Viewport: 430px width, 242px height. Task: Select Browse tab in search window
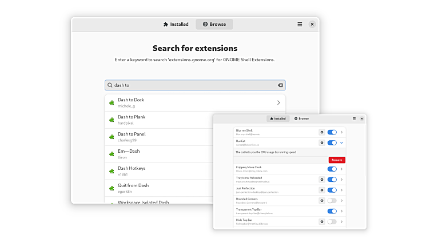pos(214,24)
